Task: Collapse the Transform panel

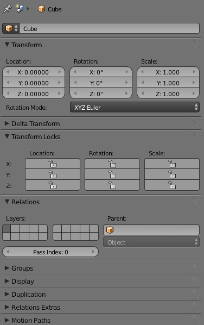Action: point(7,45)
